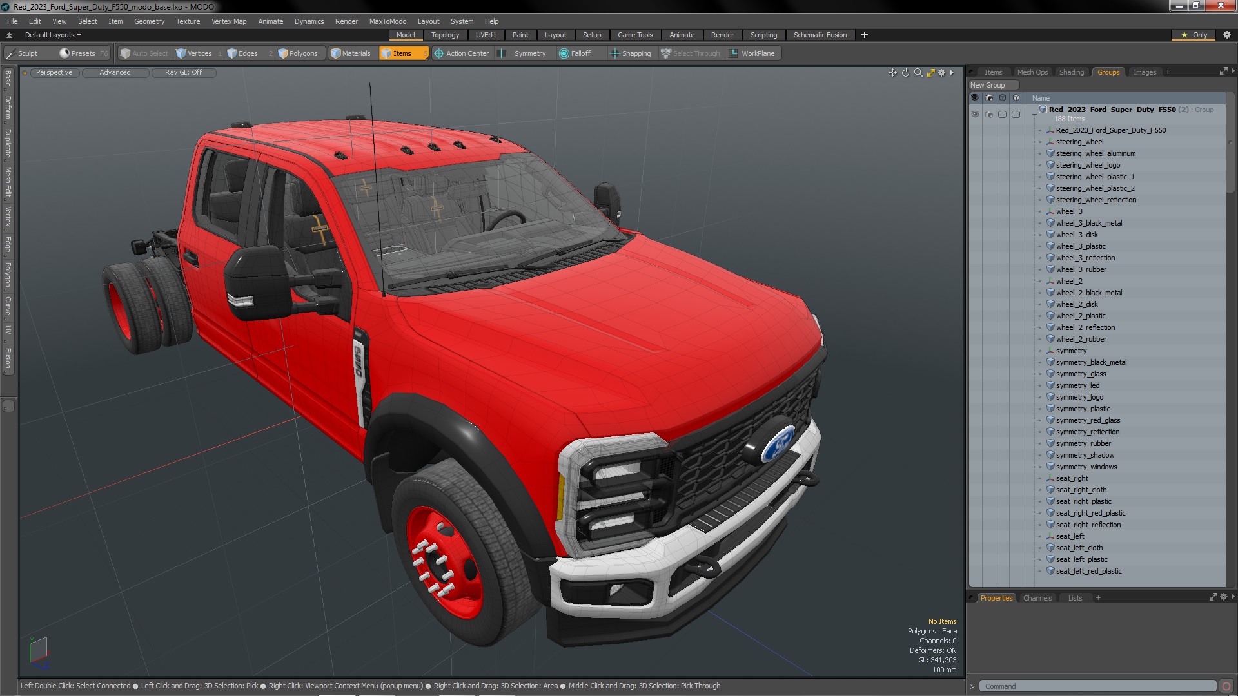Toggle Ray GL: Off button
1238x696 pixels.
point(183,73)
